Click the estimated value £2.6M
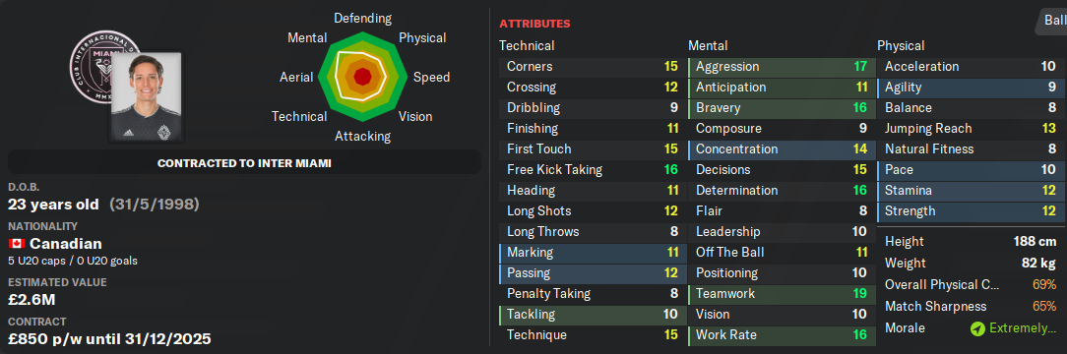This screenshot has height=354, width=1067. 33,300
